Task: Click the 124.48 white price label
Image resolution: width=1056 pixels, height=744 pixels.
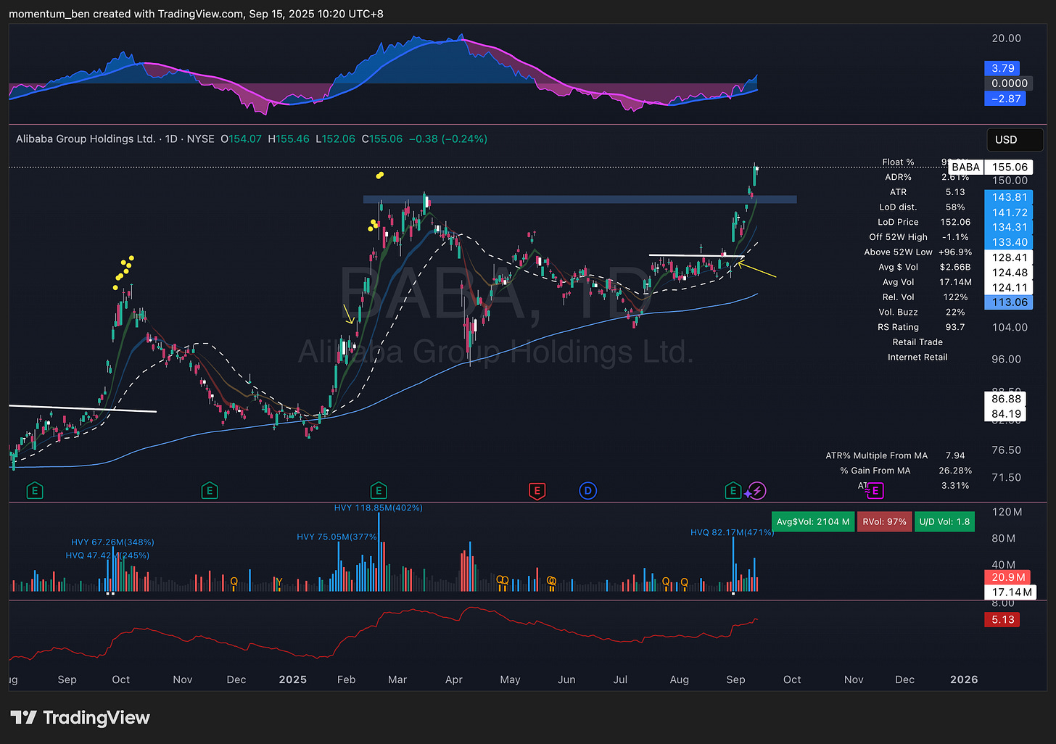Action: point(1009,273)
